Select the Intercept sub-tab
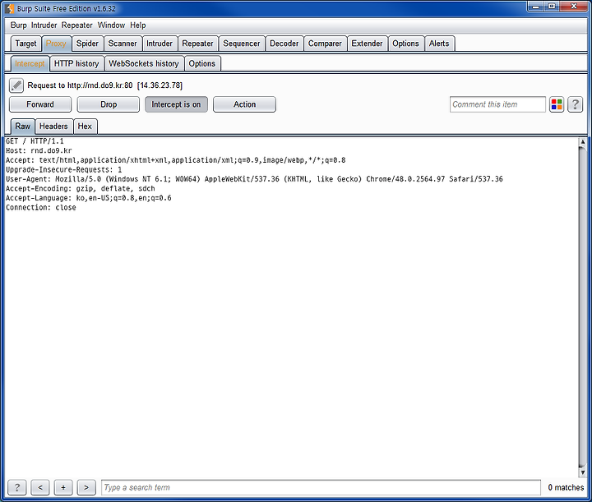592x502 pixels. [x=30, y=64]
